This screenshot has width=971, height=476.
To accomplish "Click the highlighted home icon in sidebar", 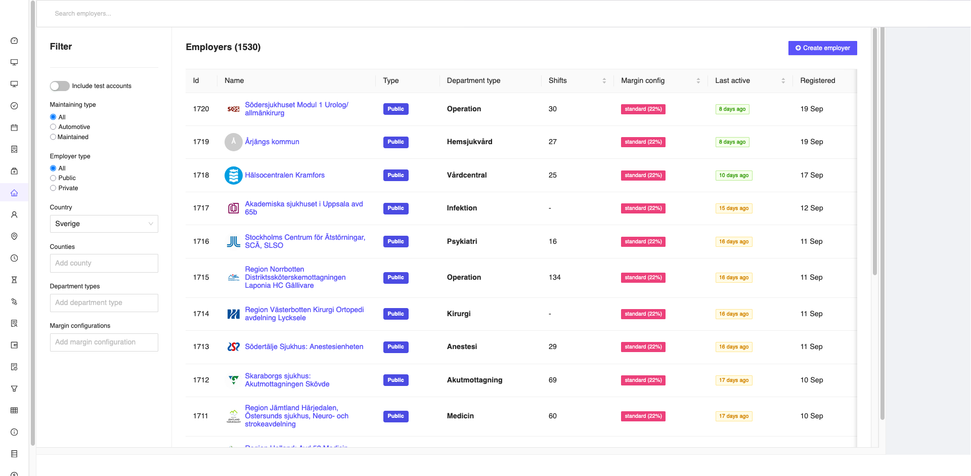I will [14, 192].
